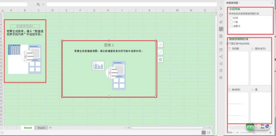Click the zoom slider handle
The height and width of the screenshot is (136, 276).
pyautogui.click(x=254, y=133)
